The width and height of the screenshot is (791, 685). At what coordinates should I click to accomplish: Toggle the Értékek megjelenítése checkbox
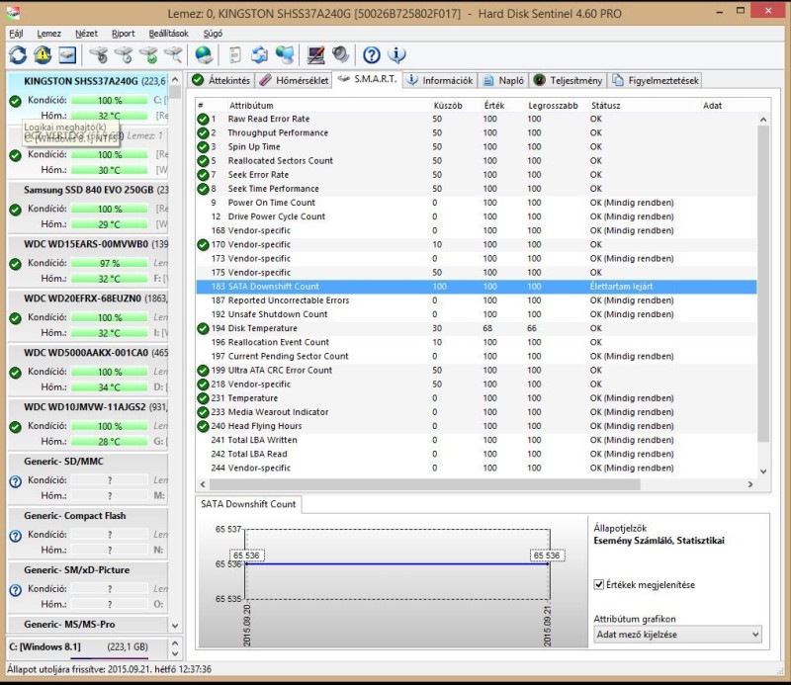coord(599,584)
